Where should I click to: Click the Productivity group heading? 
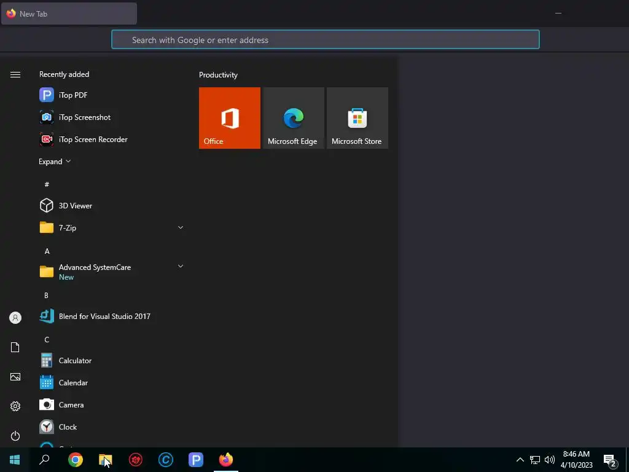pyautogui.click(x=218, y=75)
